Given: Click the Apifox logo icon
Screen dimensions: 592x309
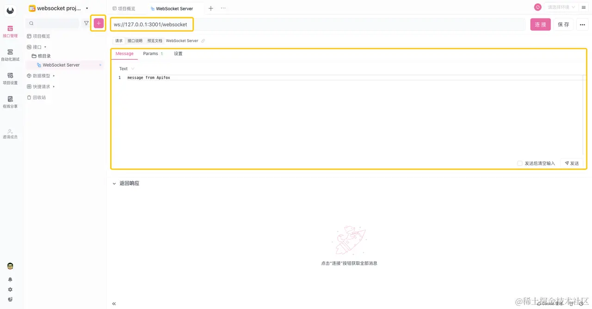Looking at the screenshot, I should [10, 10].
